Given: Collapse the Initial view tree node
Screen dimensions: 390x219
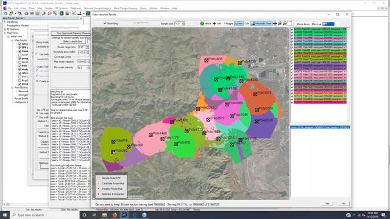Looking at the screenshot, I should pyautogui.click(x=9, y=36).
